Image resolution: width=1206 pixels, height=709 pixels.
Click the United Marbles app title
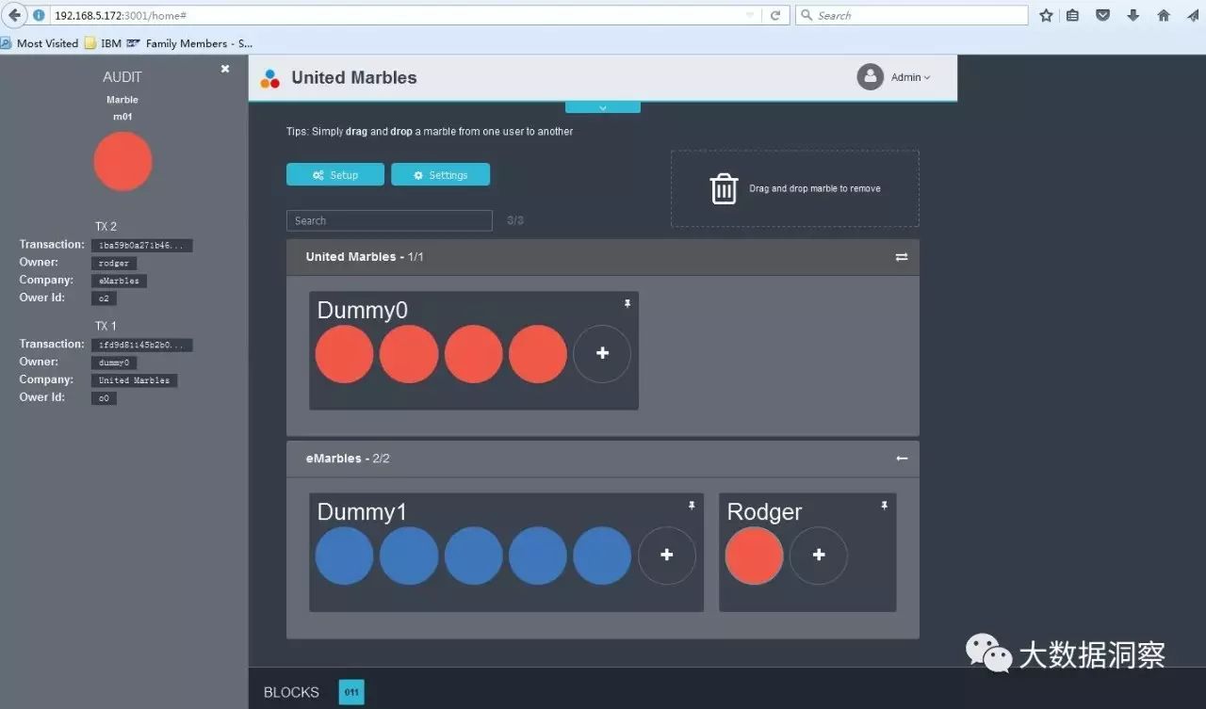tap(354, 78)
